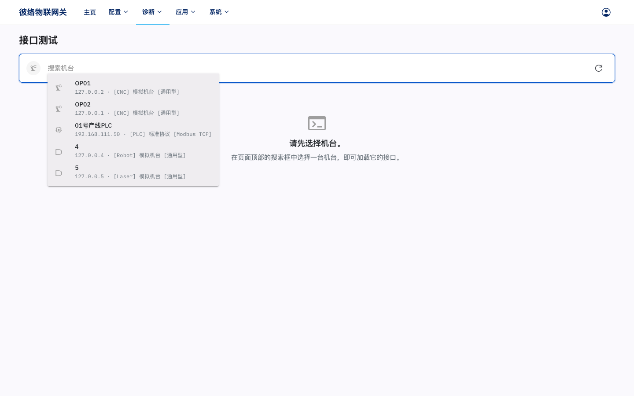Click the robot-arm icon beside OP01
Screen dimensions: 634x396
59,88
